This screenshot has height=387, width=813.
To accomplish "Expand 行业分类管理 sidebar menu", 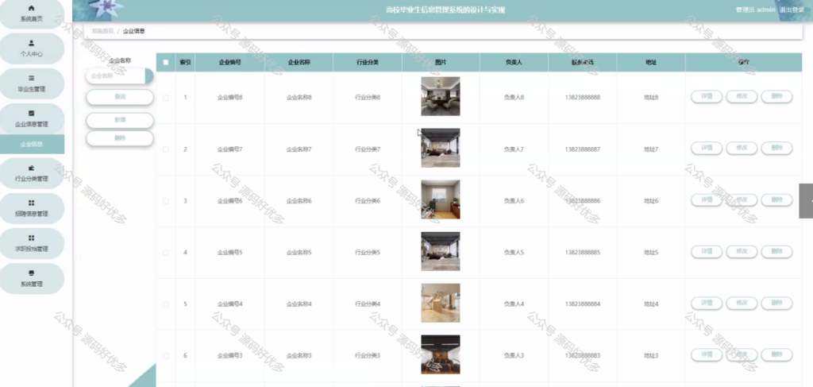I will 32,173.
